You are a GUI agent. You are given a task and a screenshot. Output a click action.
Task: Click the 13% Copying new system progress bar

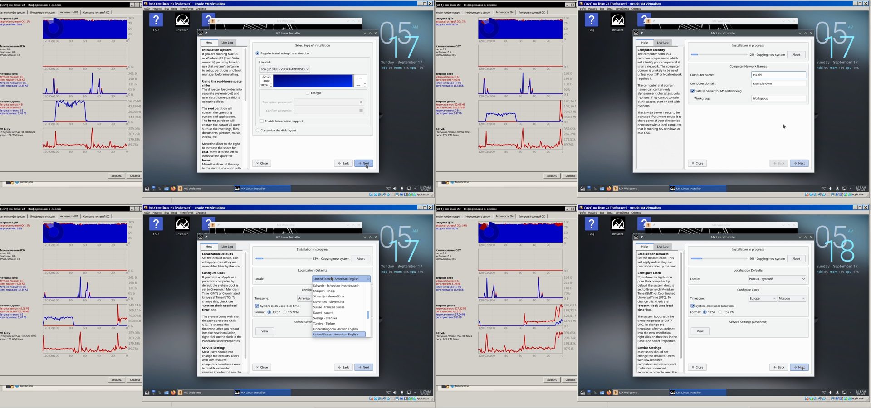[284, 259]
